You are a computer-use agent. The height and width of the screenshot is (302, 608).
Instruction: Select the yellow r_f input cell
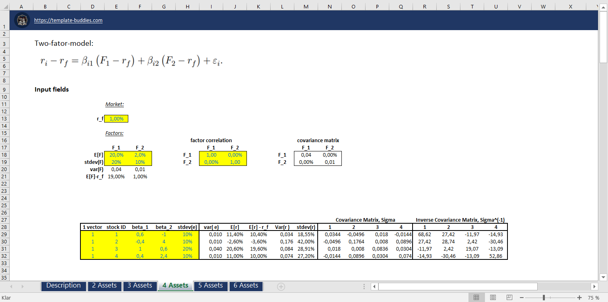[116, 118]
